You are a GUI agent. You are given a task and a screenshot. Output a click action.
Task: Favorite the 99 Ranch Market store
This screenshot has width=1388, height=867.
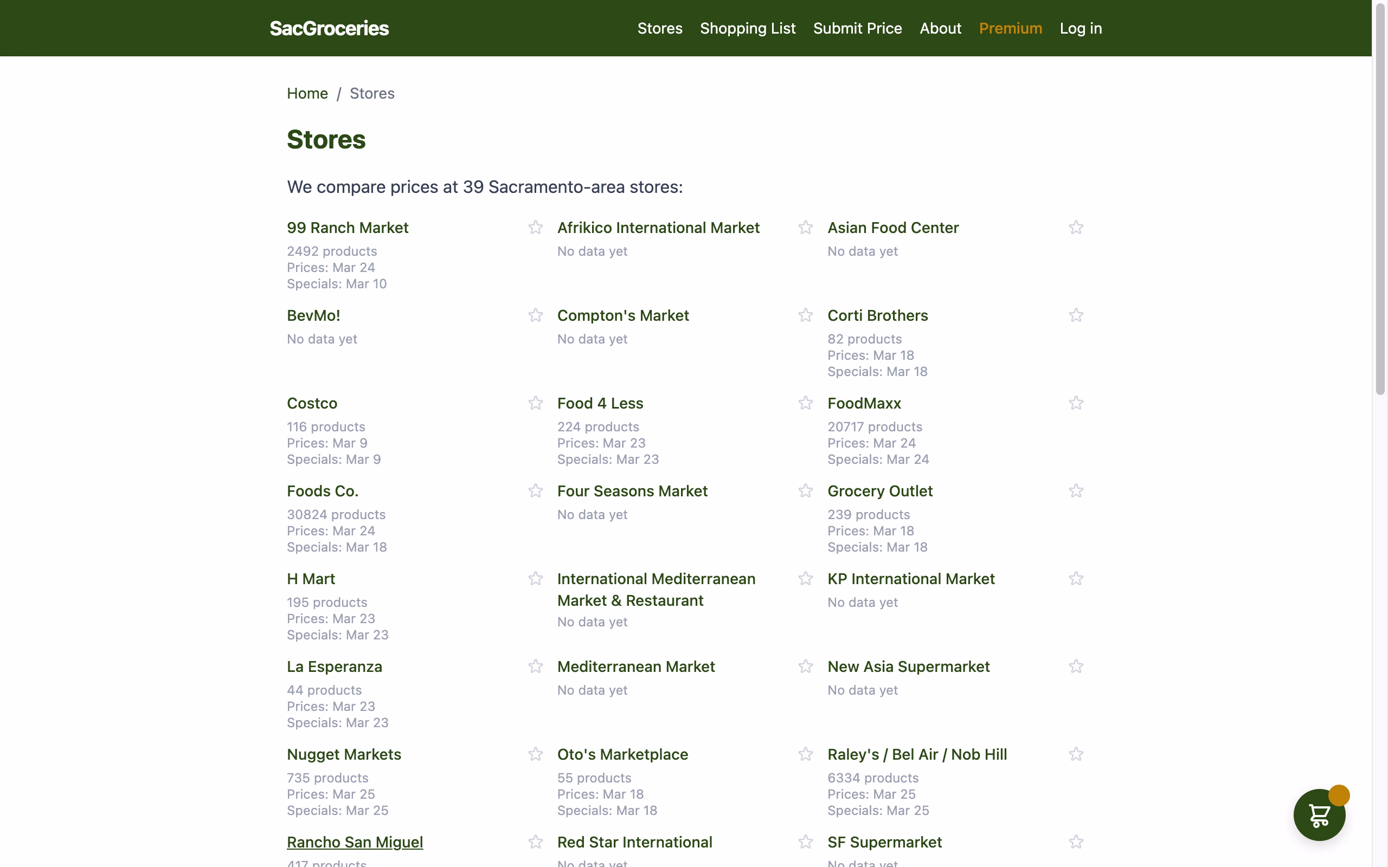tap(536, 227)
